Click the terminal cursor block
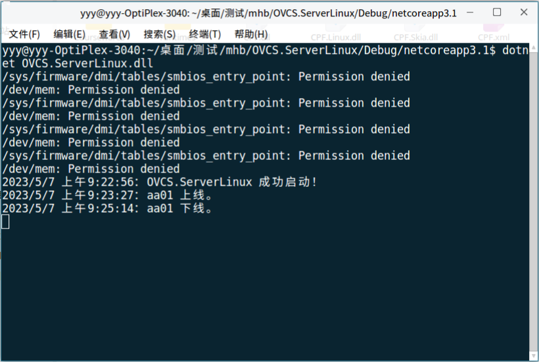The height and width of the screenshot is (362, 539). 6,222
